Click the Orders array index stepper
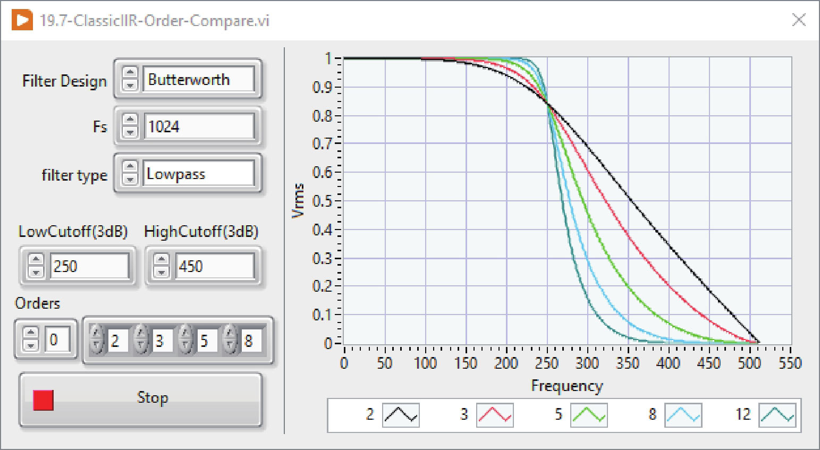Viewport: 820px width, 450px height. click(x=31, y=339)
